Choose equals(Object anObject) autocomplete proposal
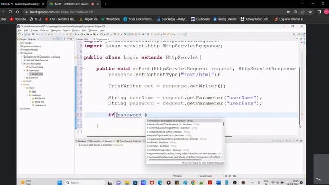Screen dimensions: 329x185 tap(184, 135)
